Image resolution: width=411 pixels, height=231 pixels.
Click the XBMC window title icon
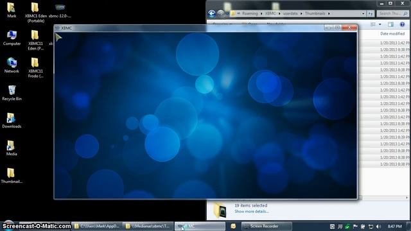[x=57, y=28]
